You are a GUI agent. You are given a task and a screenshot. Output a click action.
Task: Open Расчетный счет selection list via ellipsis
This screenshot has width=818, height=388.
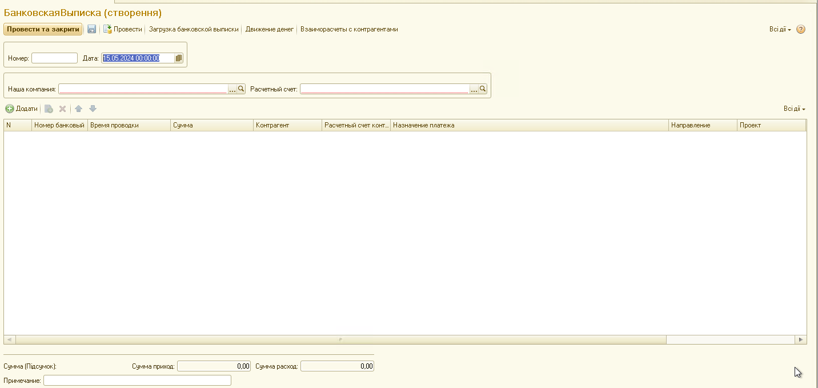(474, 89)
